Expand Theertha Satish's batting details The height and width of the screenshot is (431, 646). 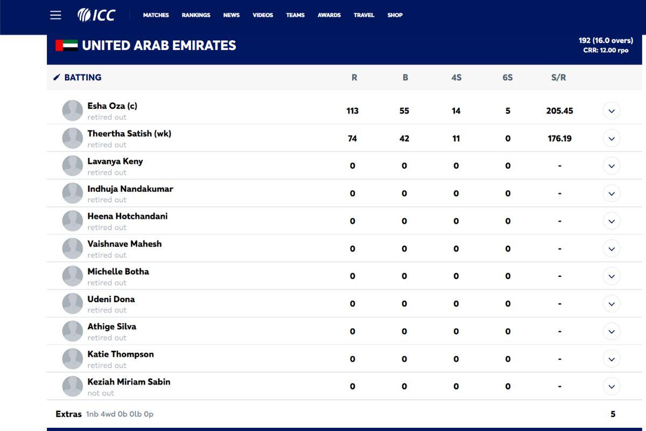coord(612,138)
